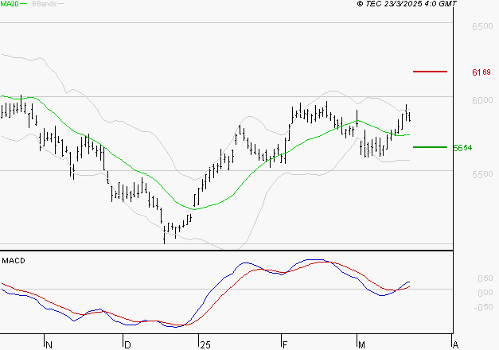Click the A month marker on time axis
The height and width of the screenshot is (350, 499).
[455, 345]
